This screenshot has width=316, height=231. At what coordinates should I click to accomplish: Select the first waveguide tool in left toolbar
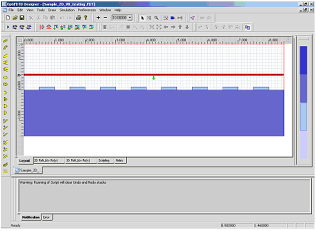coord(5,41)
